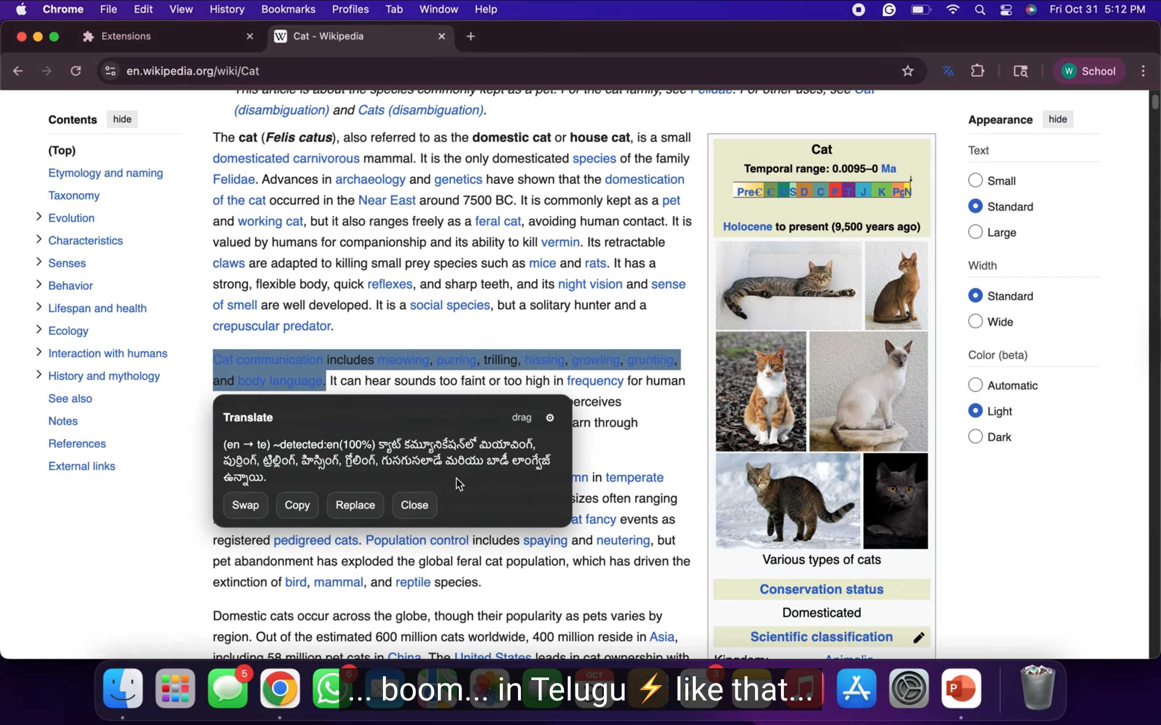The image size is (1161, 725).
Task: Switch to the Extensions tab
Action: pos(126,36)
